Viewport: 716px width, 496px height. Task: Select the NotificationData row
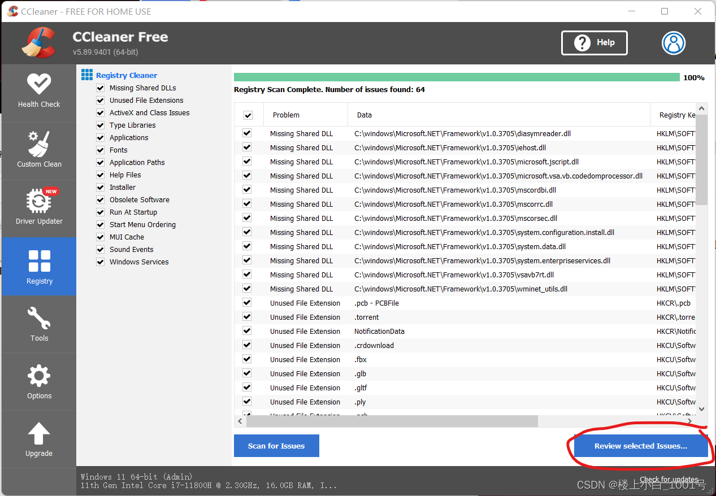[x=465, y=331]
